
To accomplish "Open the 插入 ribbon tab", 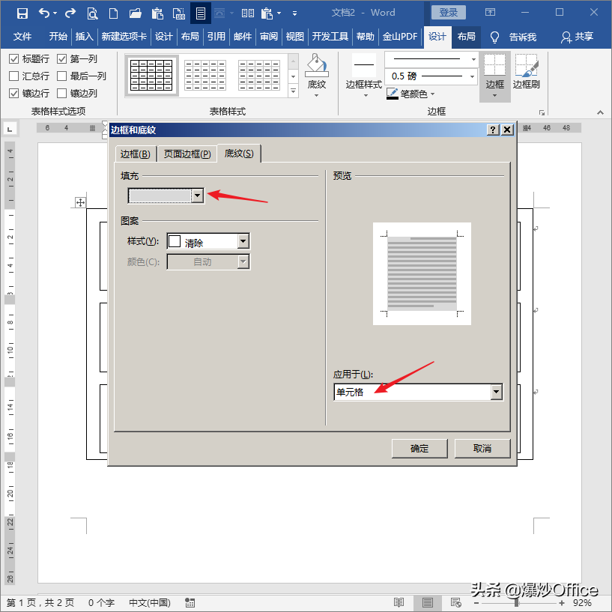I will [84, 37].
